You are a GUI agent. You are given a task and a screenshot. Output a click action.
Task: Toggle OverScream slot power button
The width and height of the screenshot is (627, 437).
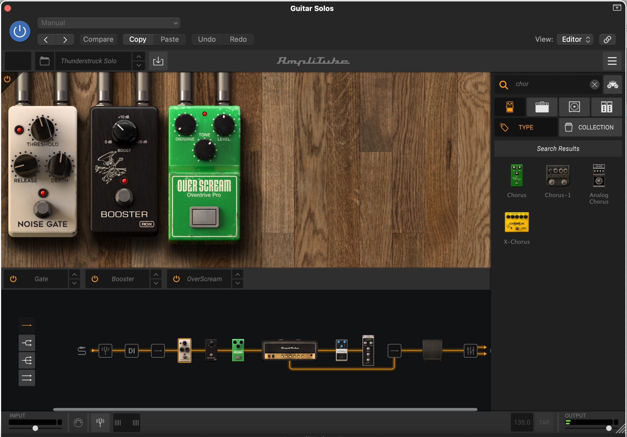coord(176,279)
